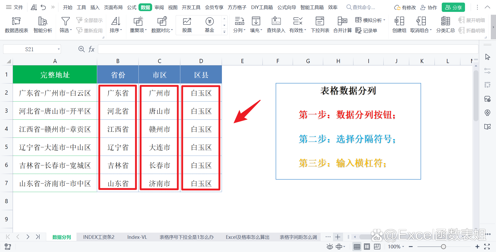496x252 pixels.
Task: Insert a 下拉列表 dropdown list
Action: 320,25
